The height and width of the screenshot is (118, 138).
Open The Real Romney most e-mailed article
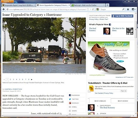click(x=107, y=108)
